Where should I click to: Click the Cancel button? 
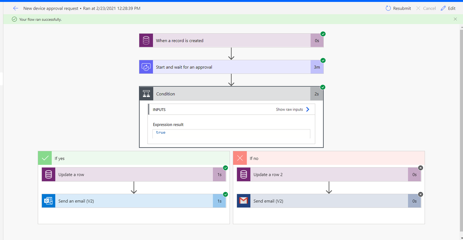click(x=426, y=8)
